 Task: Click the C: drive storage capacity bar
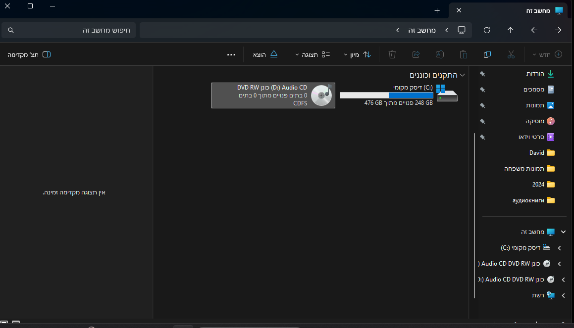click(x=386, y=95)
